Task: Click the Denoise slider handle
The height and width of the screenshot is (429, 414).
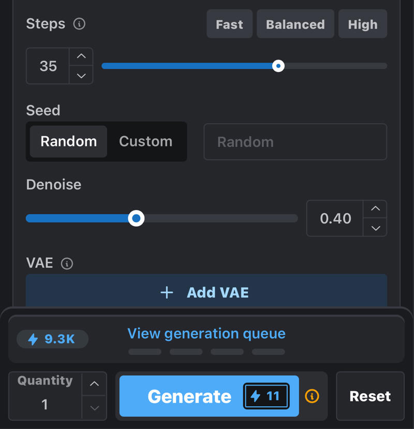Action: tap(136, 218)
